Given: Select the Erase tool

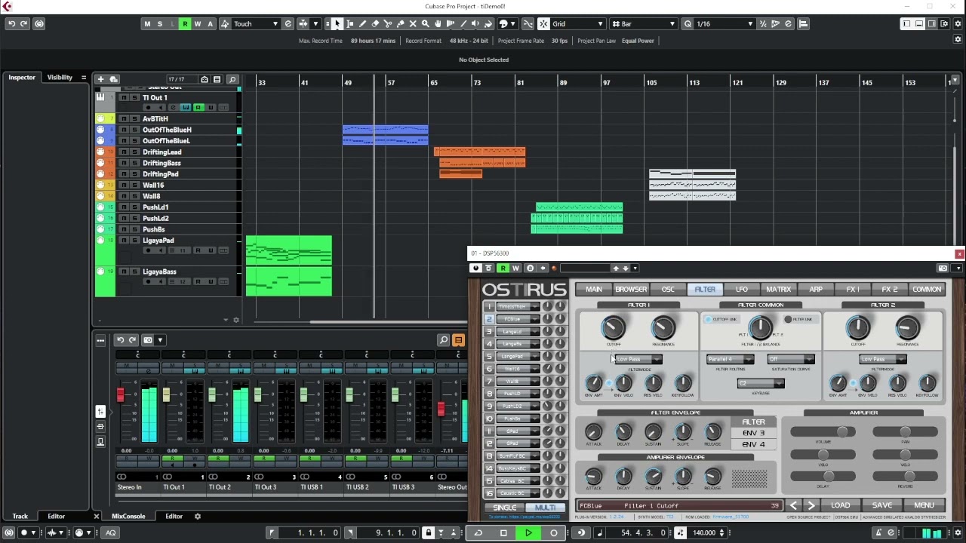Looking at the screenshot, I should click(375, 23).
